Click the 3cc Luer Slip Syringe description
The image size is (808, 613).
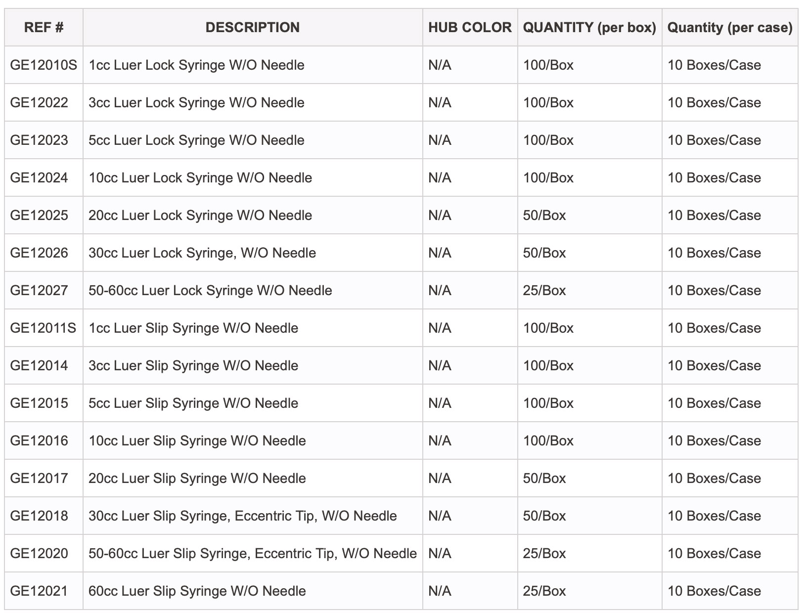(x=193, y=366)
